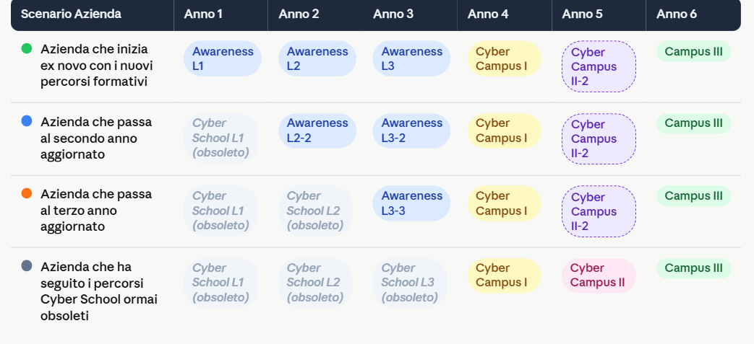Click the blue dot beside the secondo anno scenario
The height and width of the screenshot is (344, 754).
[x=27, y=121]
